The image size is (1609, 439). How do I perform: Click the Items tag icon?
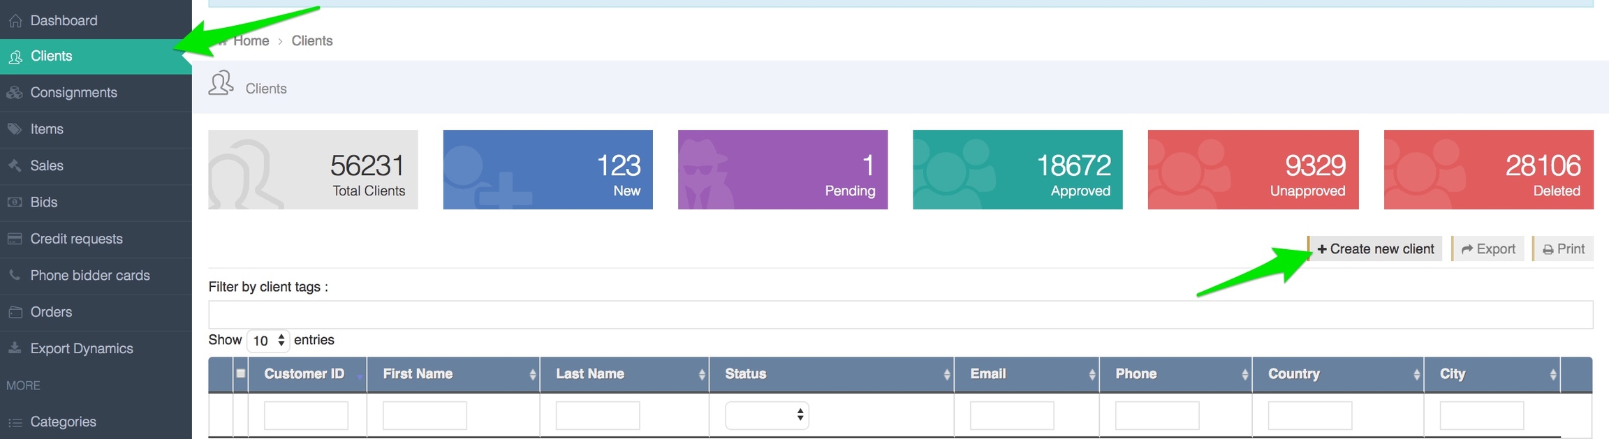point(15,129)
